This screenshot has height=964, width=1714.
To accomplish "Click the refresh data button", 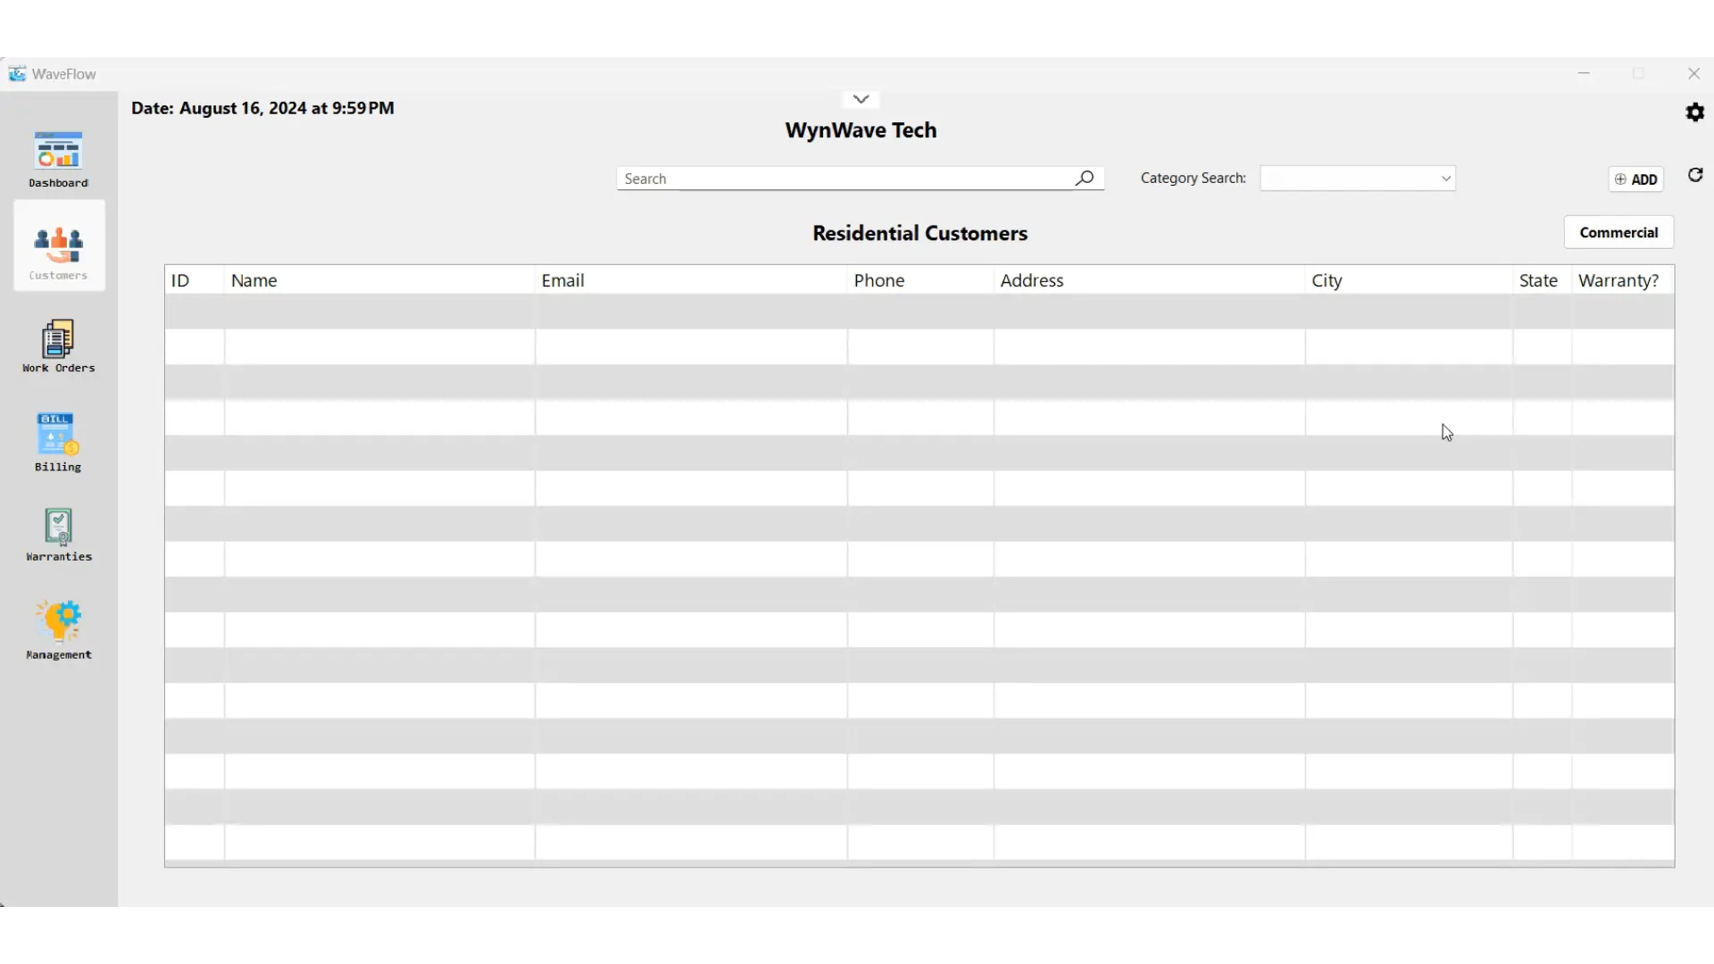I will [x=1695, y=177].
